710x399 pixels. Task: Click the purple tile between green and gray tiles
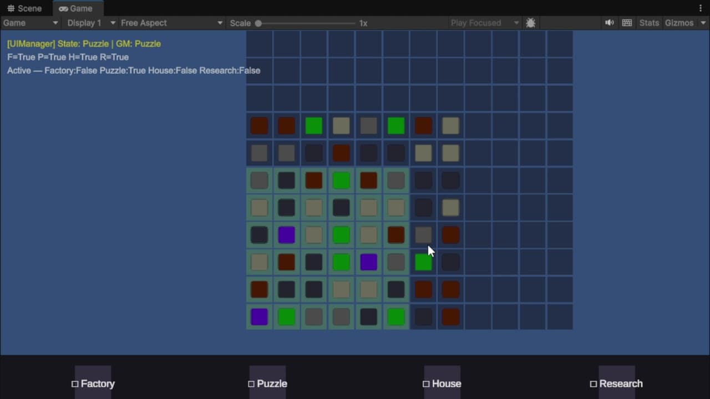368,262
